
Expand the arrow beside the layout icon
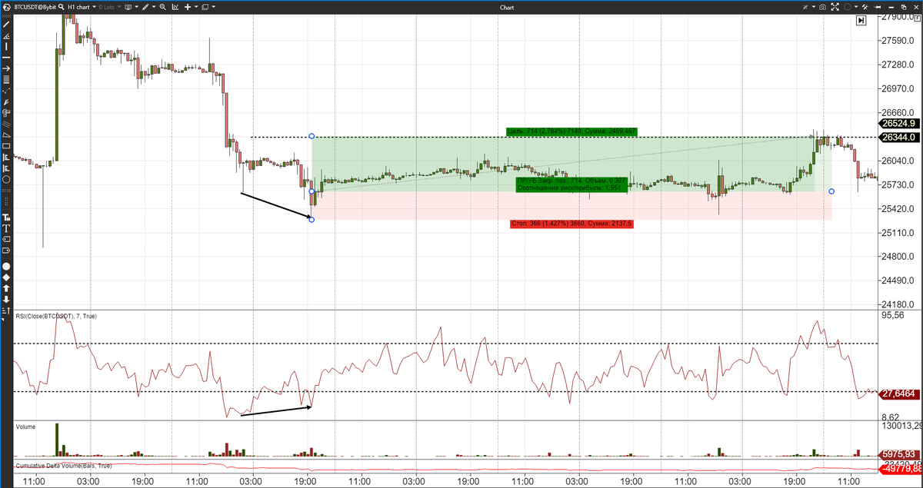[x=214, y=7]
